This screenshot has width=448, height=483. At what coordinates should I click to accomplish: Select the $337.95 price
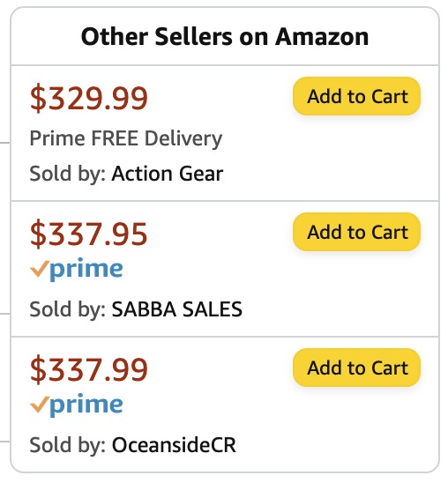pos(89,234)
